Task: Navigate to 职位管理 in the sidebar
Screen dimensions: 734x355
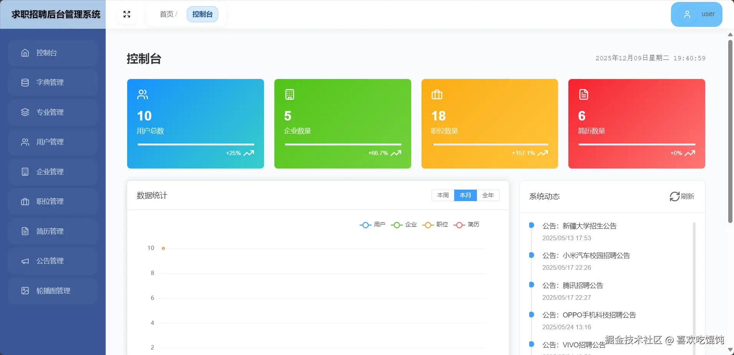Action: (53, 201)
